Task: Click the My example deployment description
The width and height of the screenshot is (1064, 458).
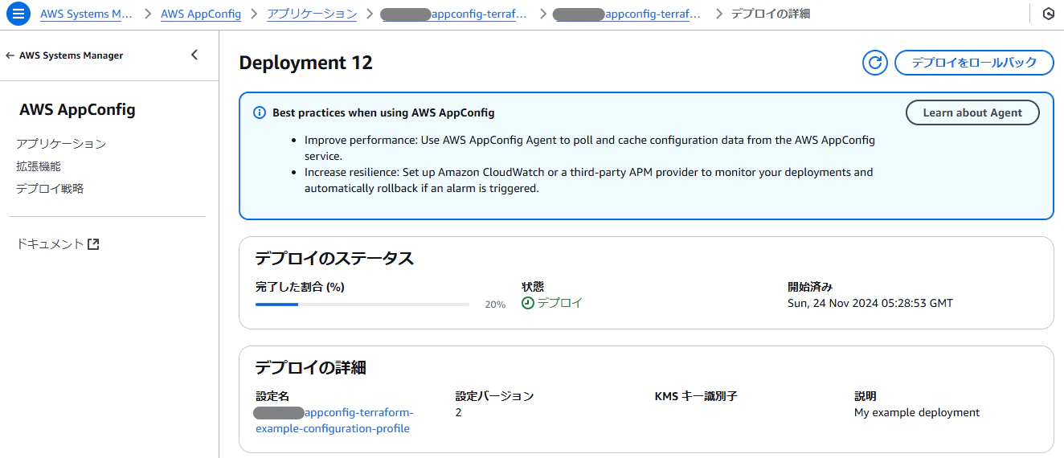Action: click(917, 412)
